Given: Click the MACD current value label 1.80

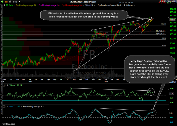Looking at the screenshot, I should point(171,113).
